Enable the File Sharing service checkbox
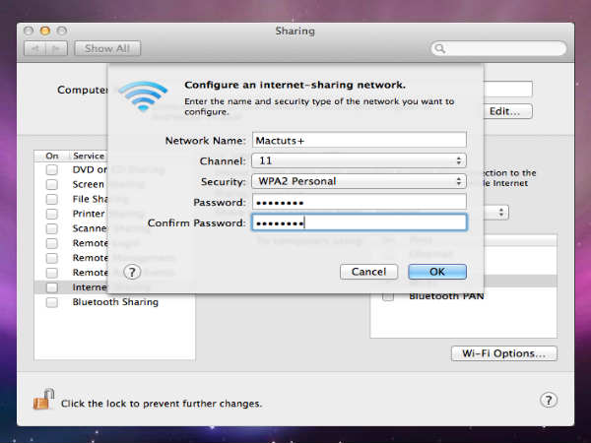Image resolution: width=591 pixels, height=443 pixels. pyautogui.click(x=52, y=199)
